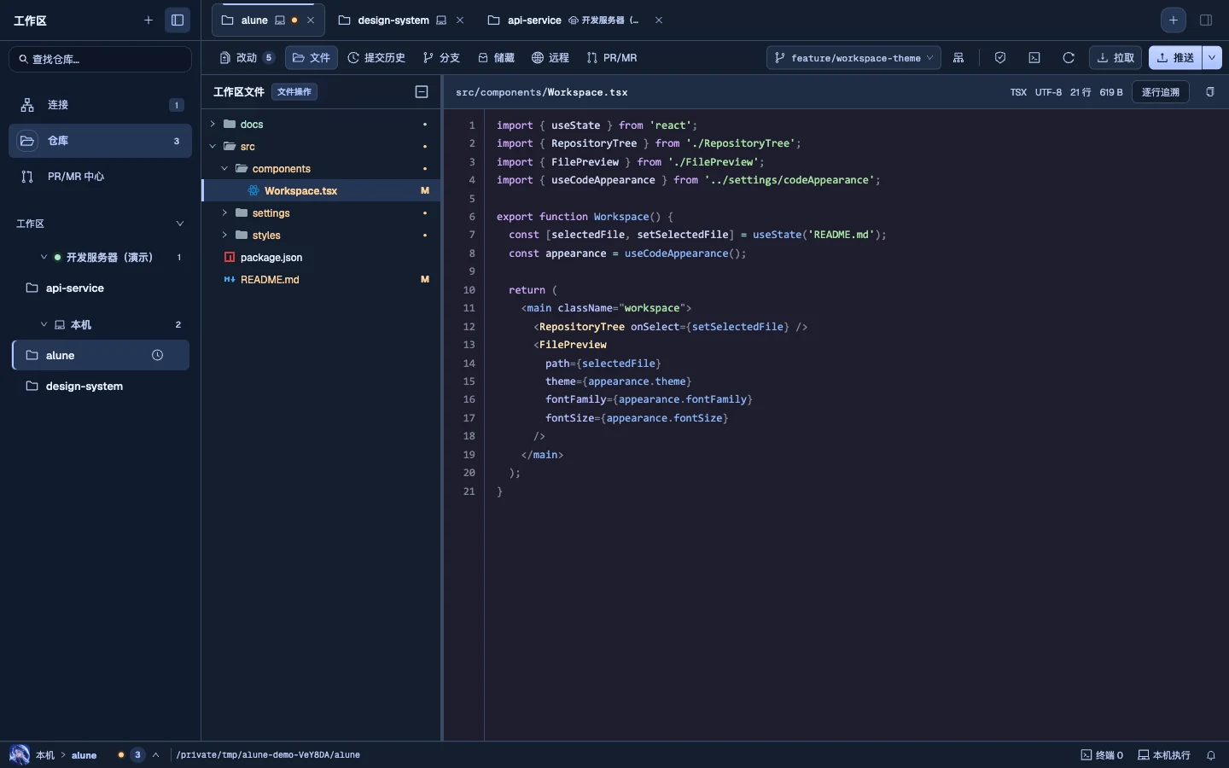1229x768 pixels.
Task: Click the 文件操作 button
Action: (294, 92)
